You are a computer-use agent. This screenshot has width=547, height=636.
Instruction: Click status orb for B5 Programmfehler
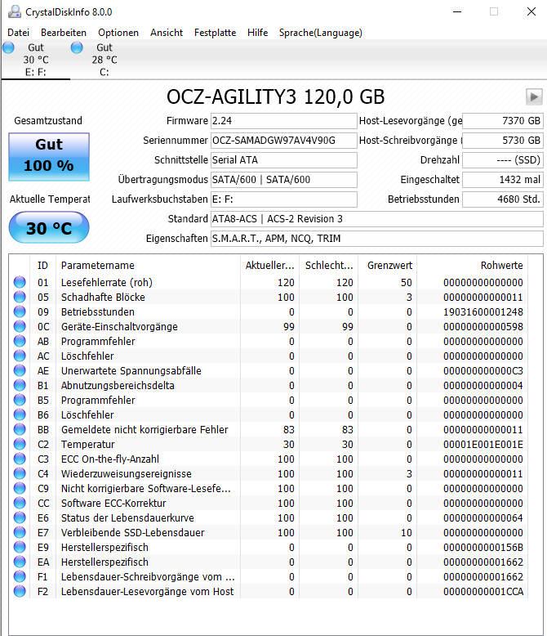[x=20, y=400]
